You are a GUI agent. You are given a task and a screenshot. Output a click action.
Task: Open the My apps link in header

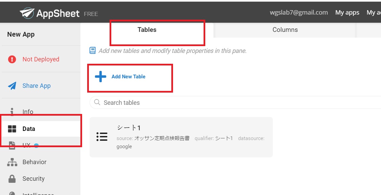pyautogui.click(x=347, y=13)
